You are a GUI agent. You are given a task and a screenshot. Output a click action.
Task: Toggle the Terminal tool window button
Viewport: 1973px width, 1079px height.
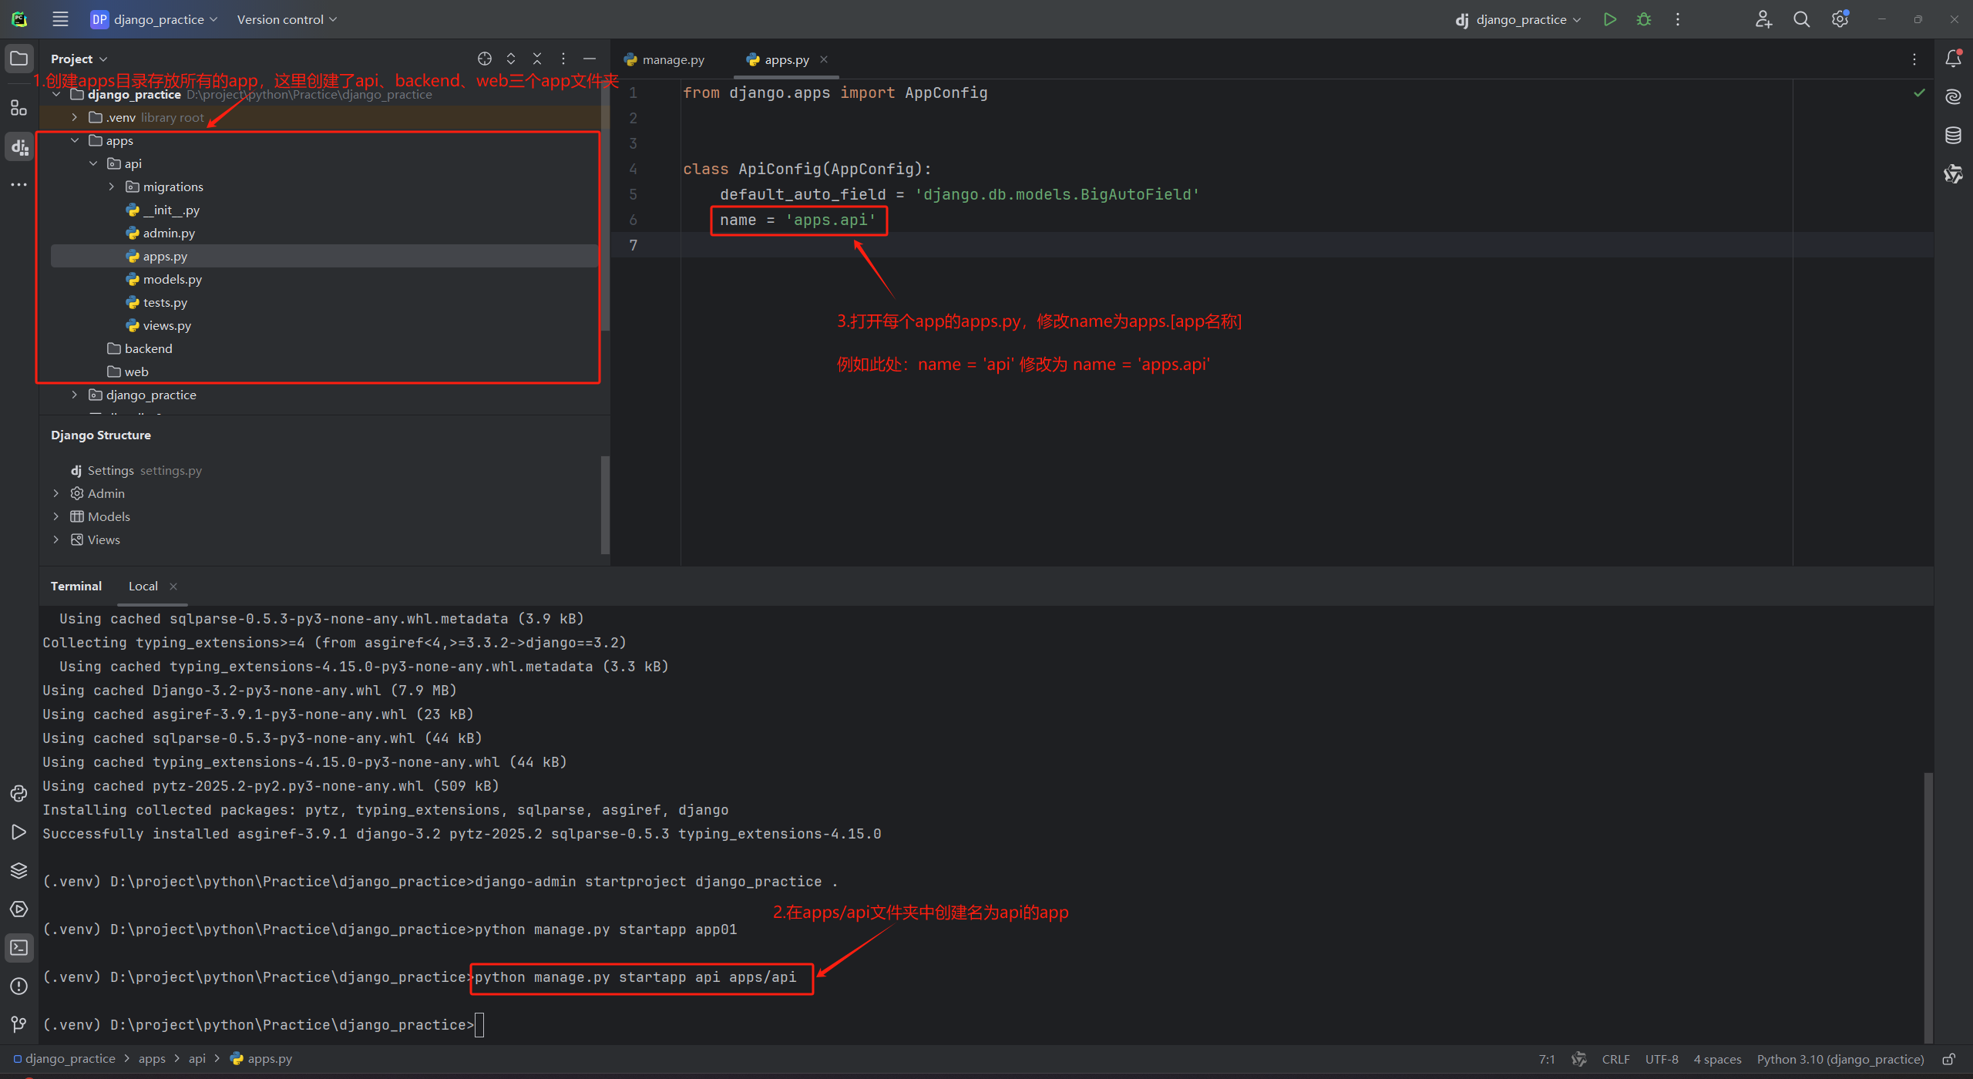(x=18, y=947)
